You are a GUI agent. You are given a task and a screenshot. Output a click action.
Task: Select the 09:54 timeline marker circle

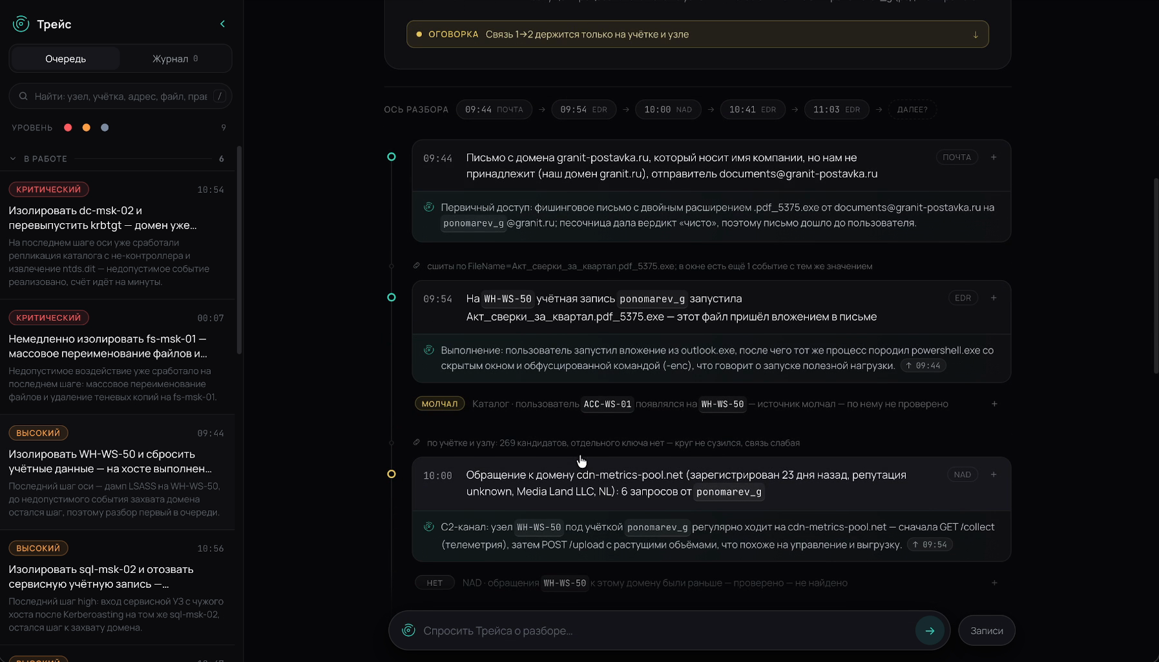(392, 297)
